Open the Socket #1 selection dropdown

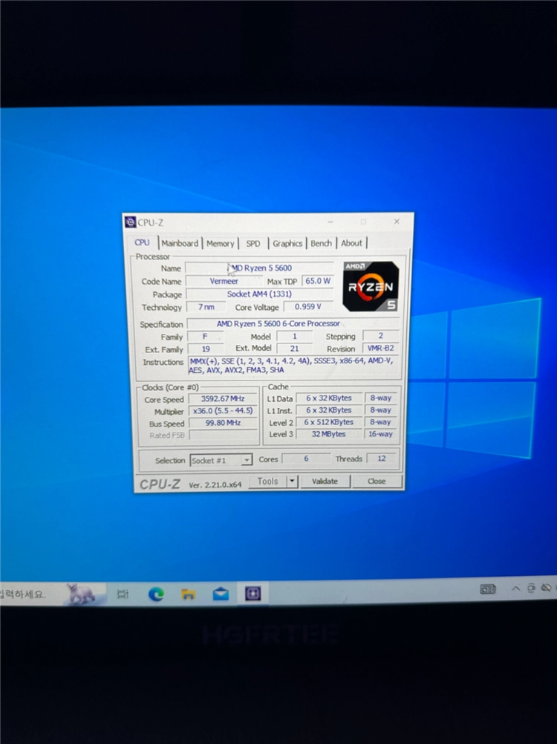click(x=221, y=460)
